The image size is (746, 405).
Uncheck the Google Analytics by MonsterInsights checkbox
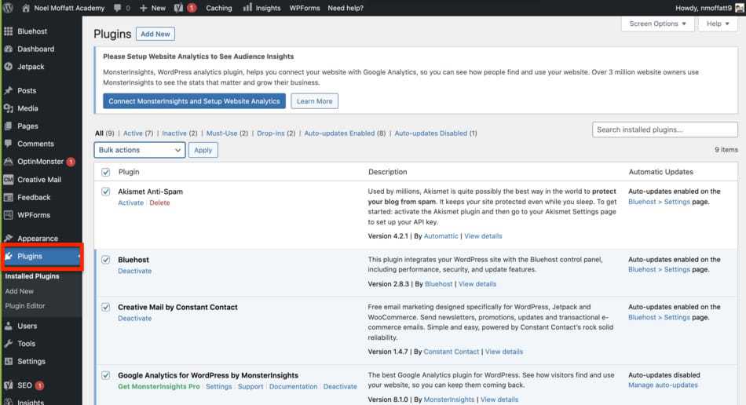(106, 375)
